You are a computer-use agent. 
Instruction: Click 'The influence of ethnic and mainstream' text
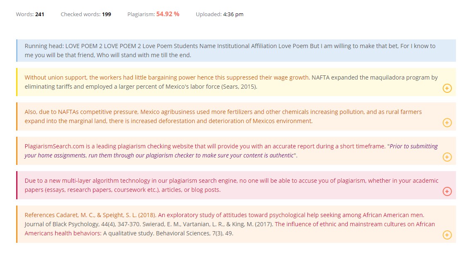[230, 229]
